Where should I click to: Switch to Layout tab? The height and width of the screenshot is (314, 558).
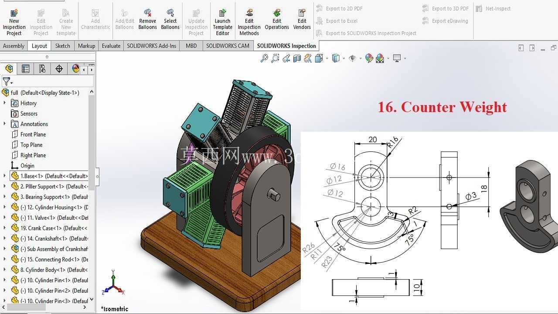39,46
